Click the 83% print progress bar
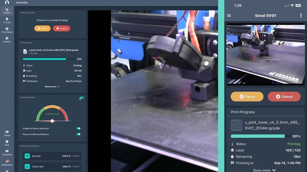This screenshot has width=307, height=172. pos(48,59)
